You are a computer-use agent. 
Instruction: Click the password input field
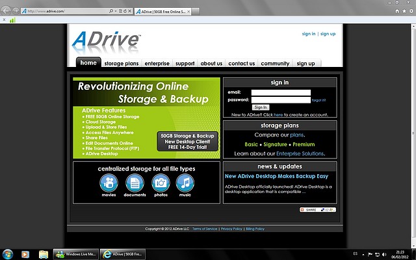tap(281, 99)
